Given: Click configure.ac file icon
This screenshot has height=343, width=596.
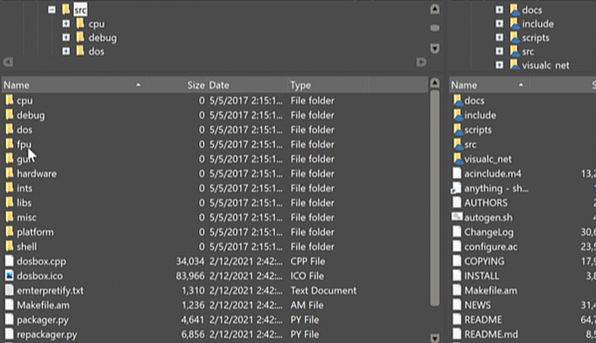Looking at the screenshot, I should (457, 246).
